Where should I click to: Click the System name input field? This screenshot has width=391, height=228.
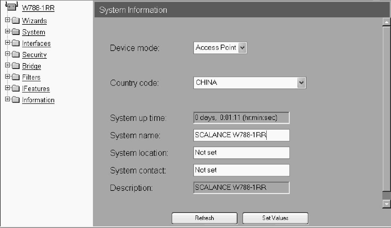point(242,135)
